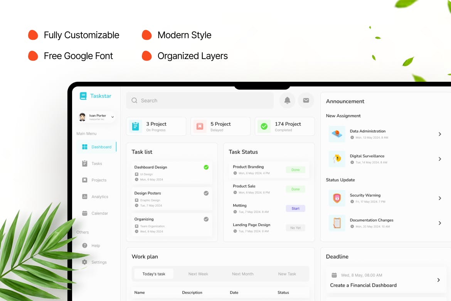Check off the Design Posters task
Viewport: 451px width, 301px height.
coord(206,193)
